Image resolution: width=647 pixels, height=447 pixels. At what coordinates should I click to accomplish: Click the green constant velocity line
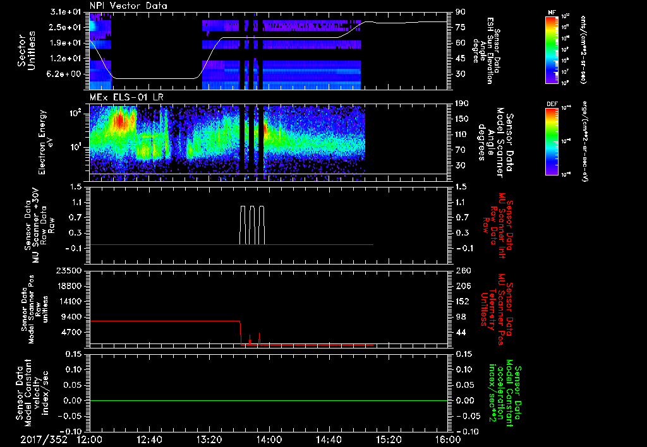pyautogui.click(x=269, y=400)
